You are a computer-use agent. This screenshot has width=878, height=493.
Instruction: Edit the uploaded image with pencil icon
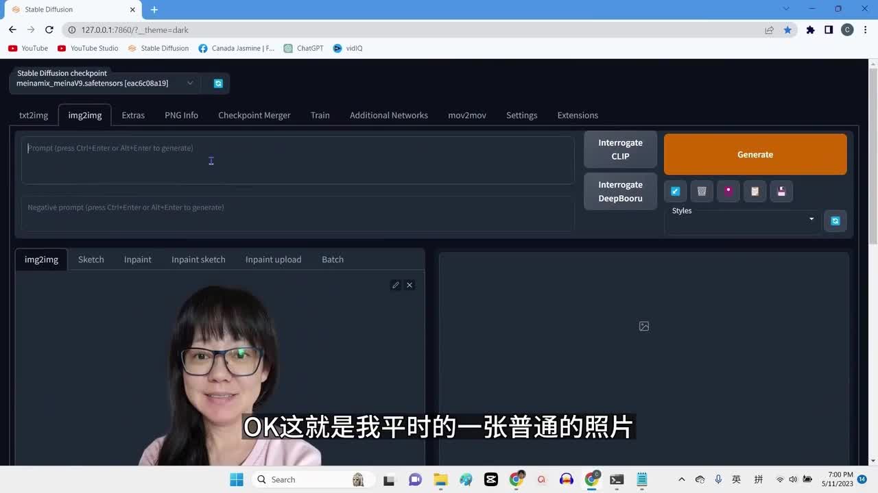(395, 285)
